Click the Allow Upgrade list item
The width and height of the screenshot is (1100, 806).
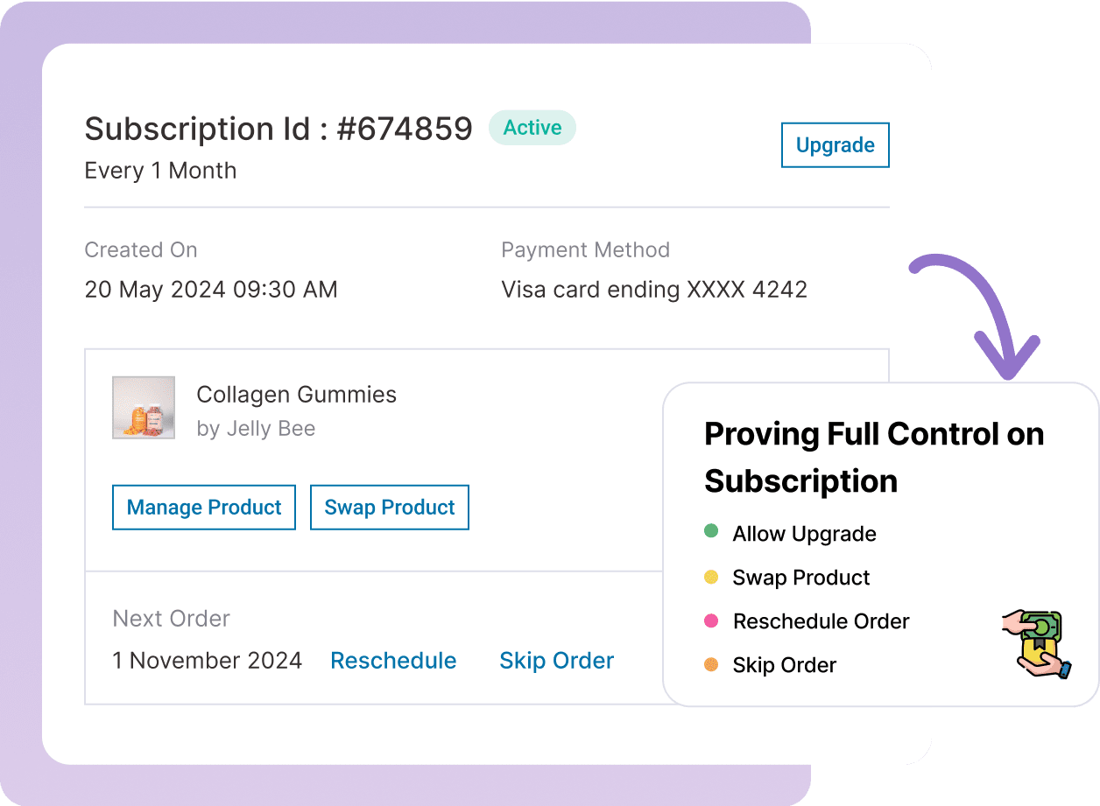[x=804, y=534]
